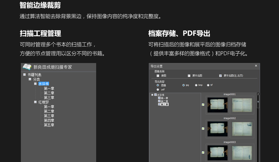Image resolution: width=279 pixels, height=162 pixels.
Task: Click the image0001 scanned book thumbnail
Action: [217, 105]
